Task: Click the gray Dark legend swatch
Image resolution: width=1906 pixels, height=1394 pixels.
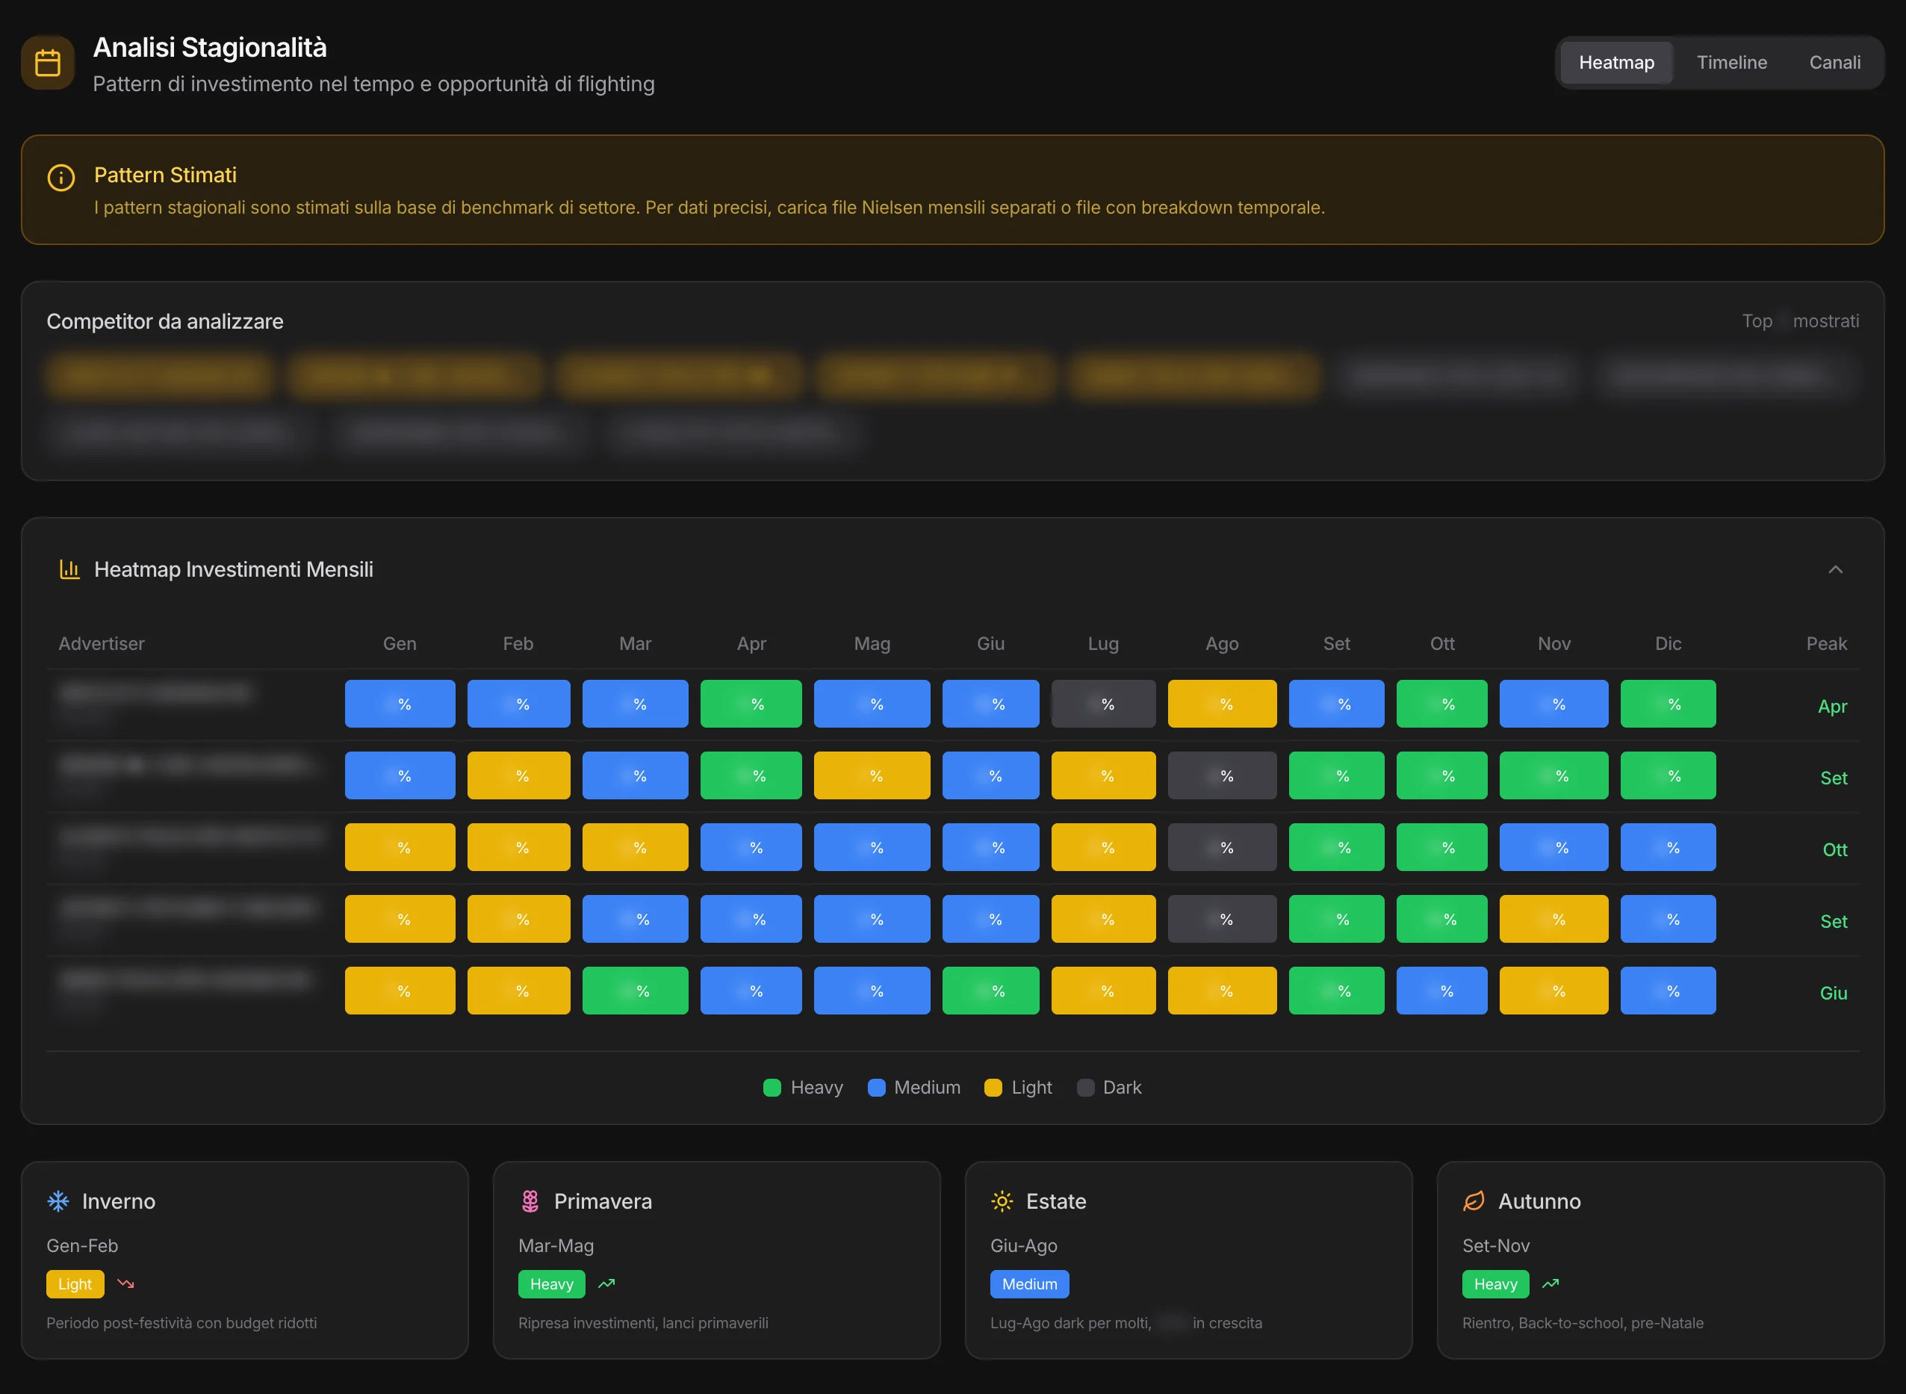Action: point(1085,1087)
